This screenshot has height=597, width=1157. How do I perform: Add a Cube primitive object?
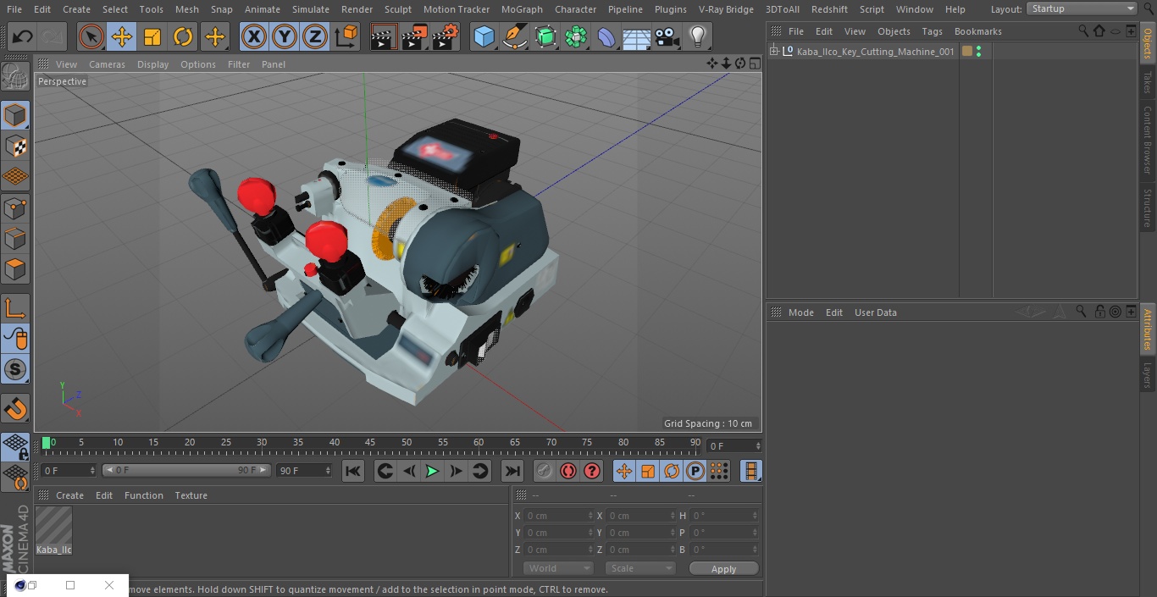click(x=484, y=36)
